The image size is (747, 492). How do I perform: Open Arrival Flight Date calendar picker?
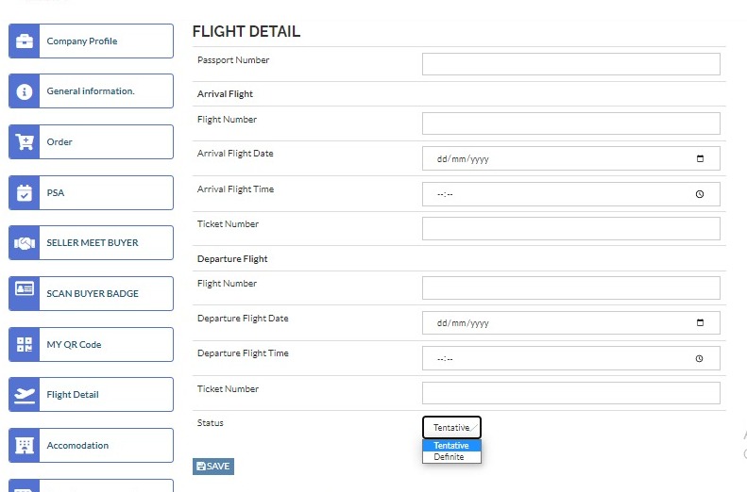(700, 158)
